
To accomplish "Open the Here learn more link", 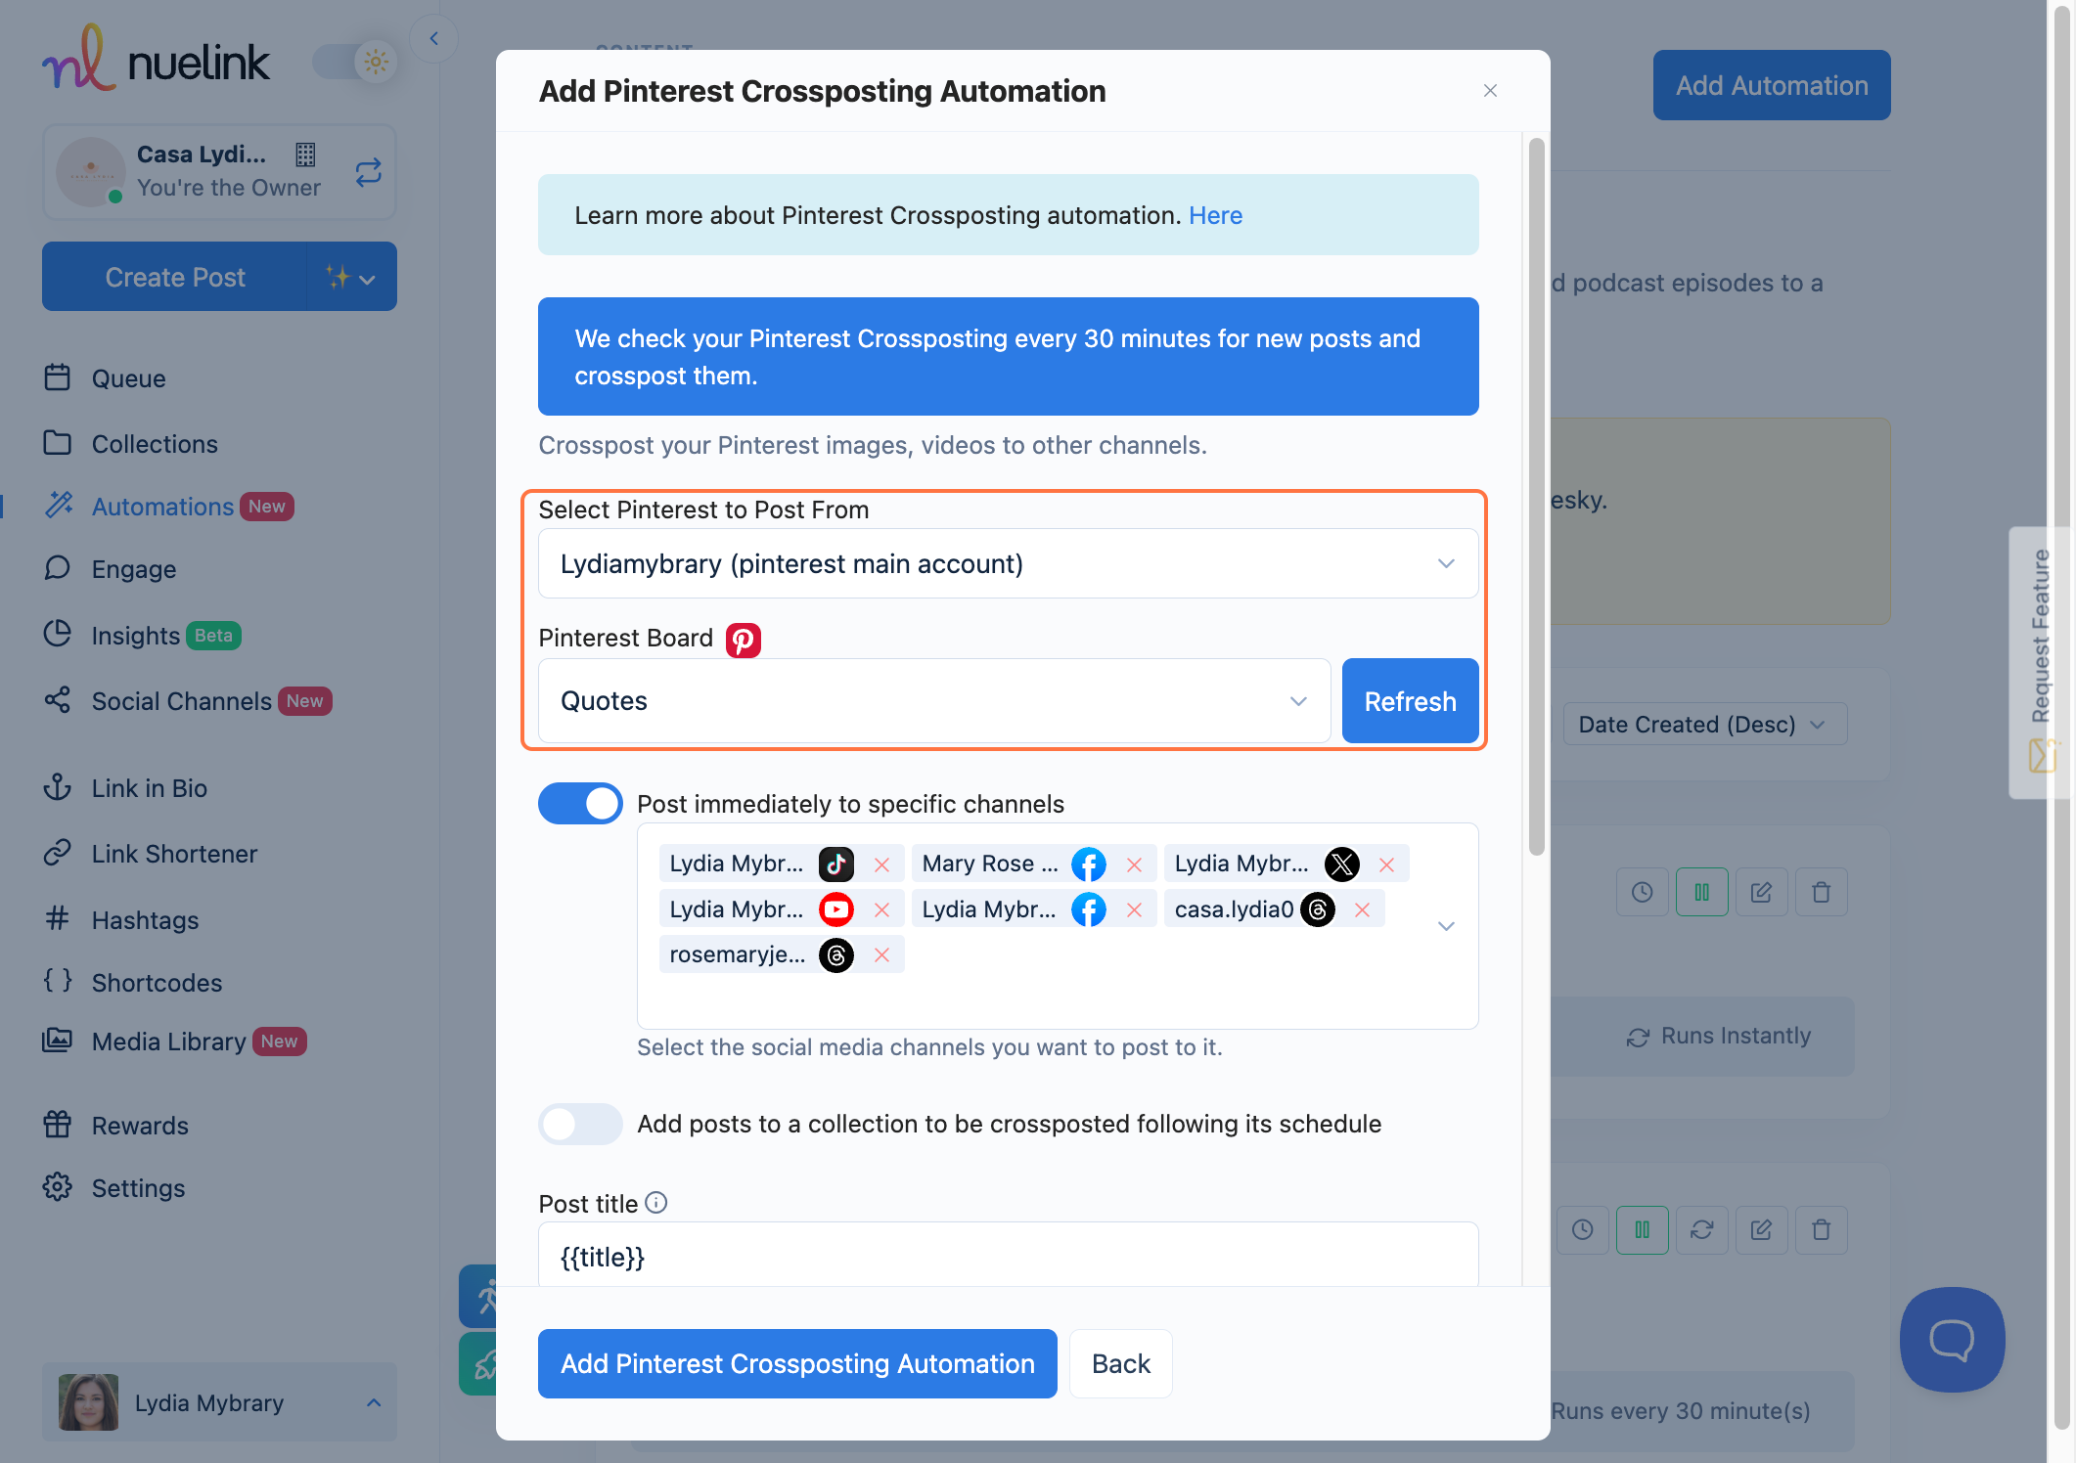I will click(1215, 215).
